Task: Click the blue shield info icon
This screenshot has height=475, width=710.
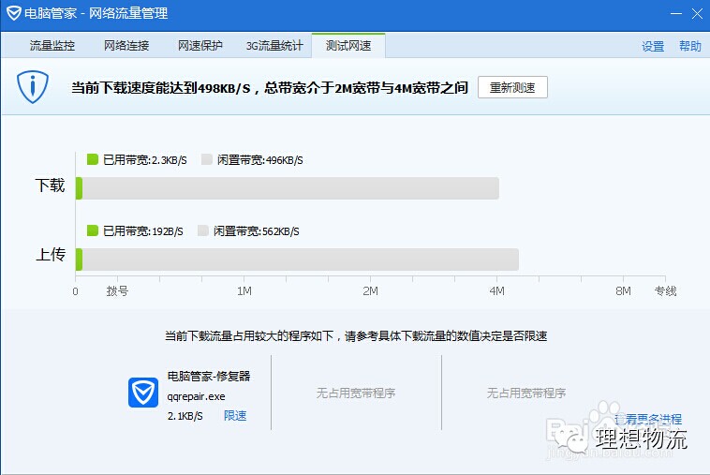Action: (33, 87)
